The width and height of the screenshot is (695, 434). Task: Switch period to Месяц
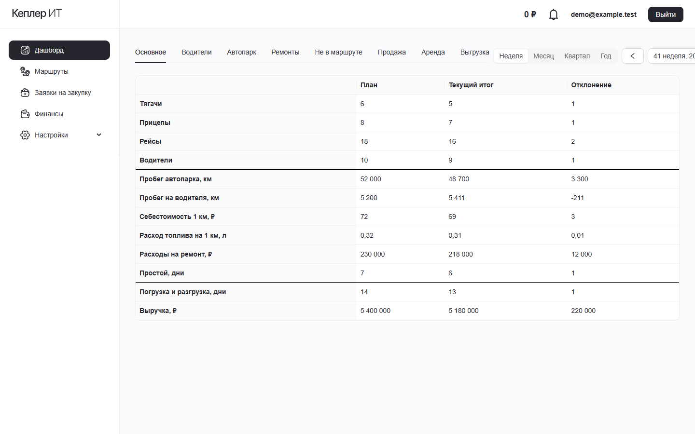click(543, 56)
